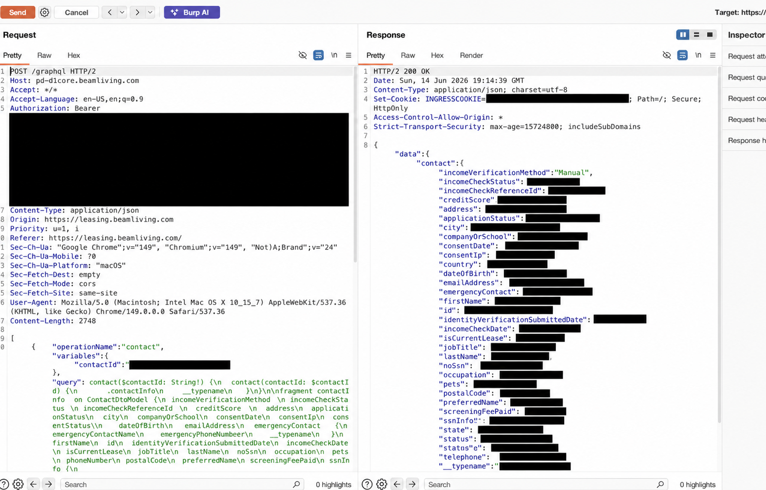Open the Request panel hamburger menu
Image resolution: width=766 pixels, height=490 pixels.
tap(349, 55)
